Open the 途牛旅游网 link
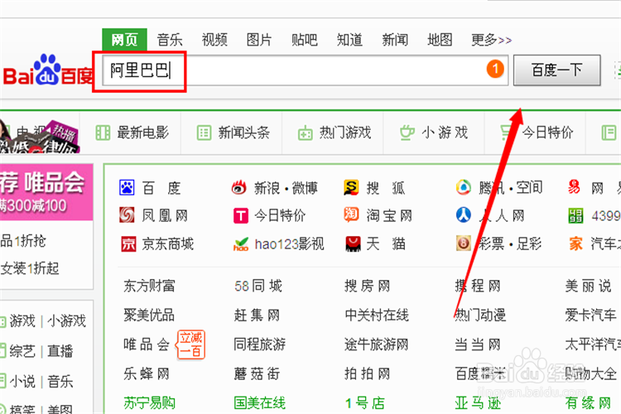 coord(377,344)
